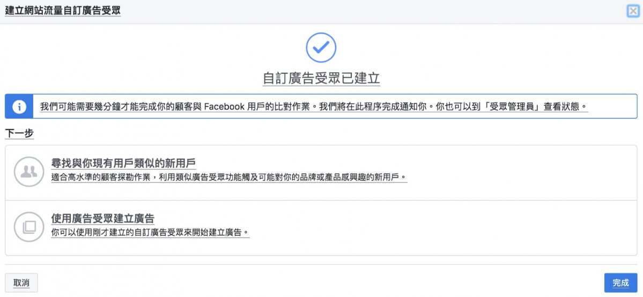Click the word Facebook in the notice
Screen dimensions: 643x297
pos(224,106)
